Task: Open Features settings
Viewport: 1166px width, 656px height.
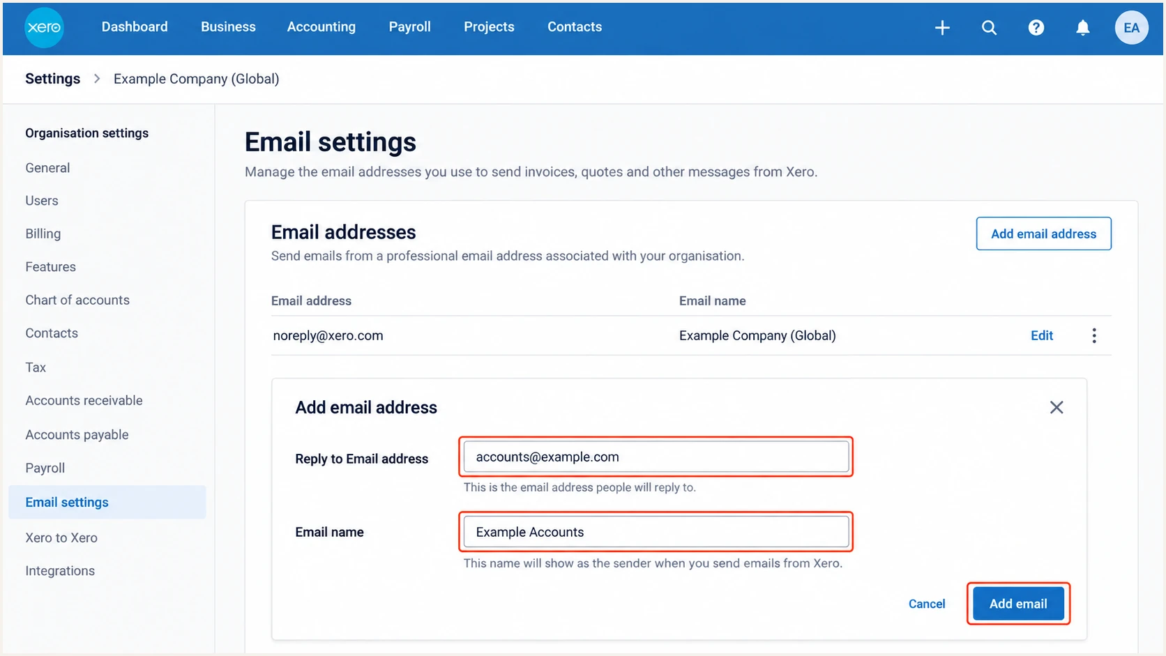Action: coord(51,267)
